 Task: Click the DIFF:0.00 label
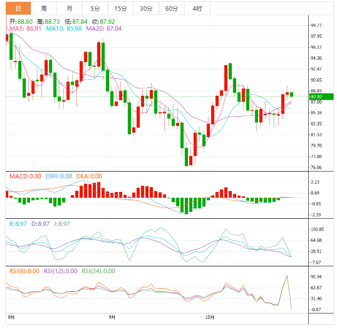point(59,176)
